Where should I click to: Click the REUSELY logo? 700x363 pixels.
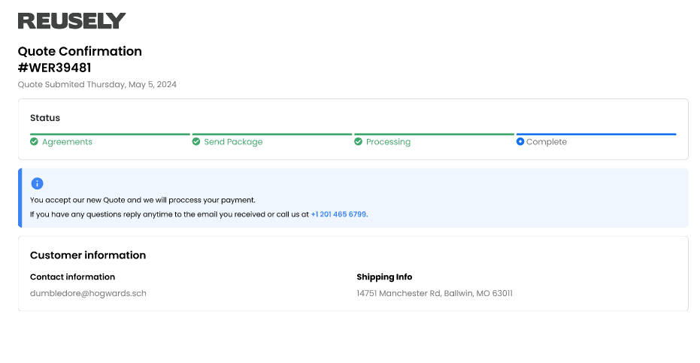[72, 21]
